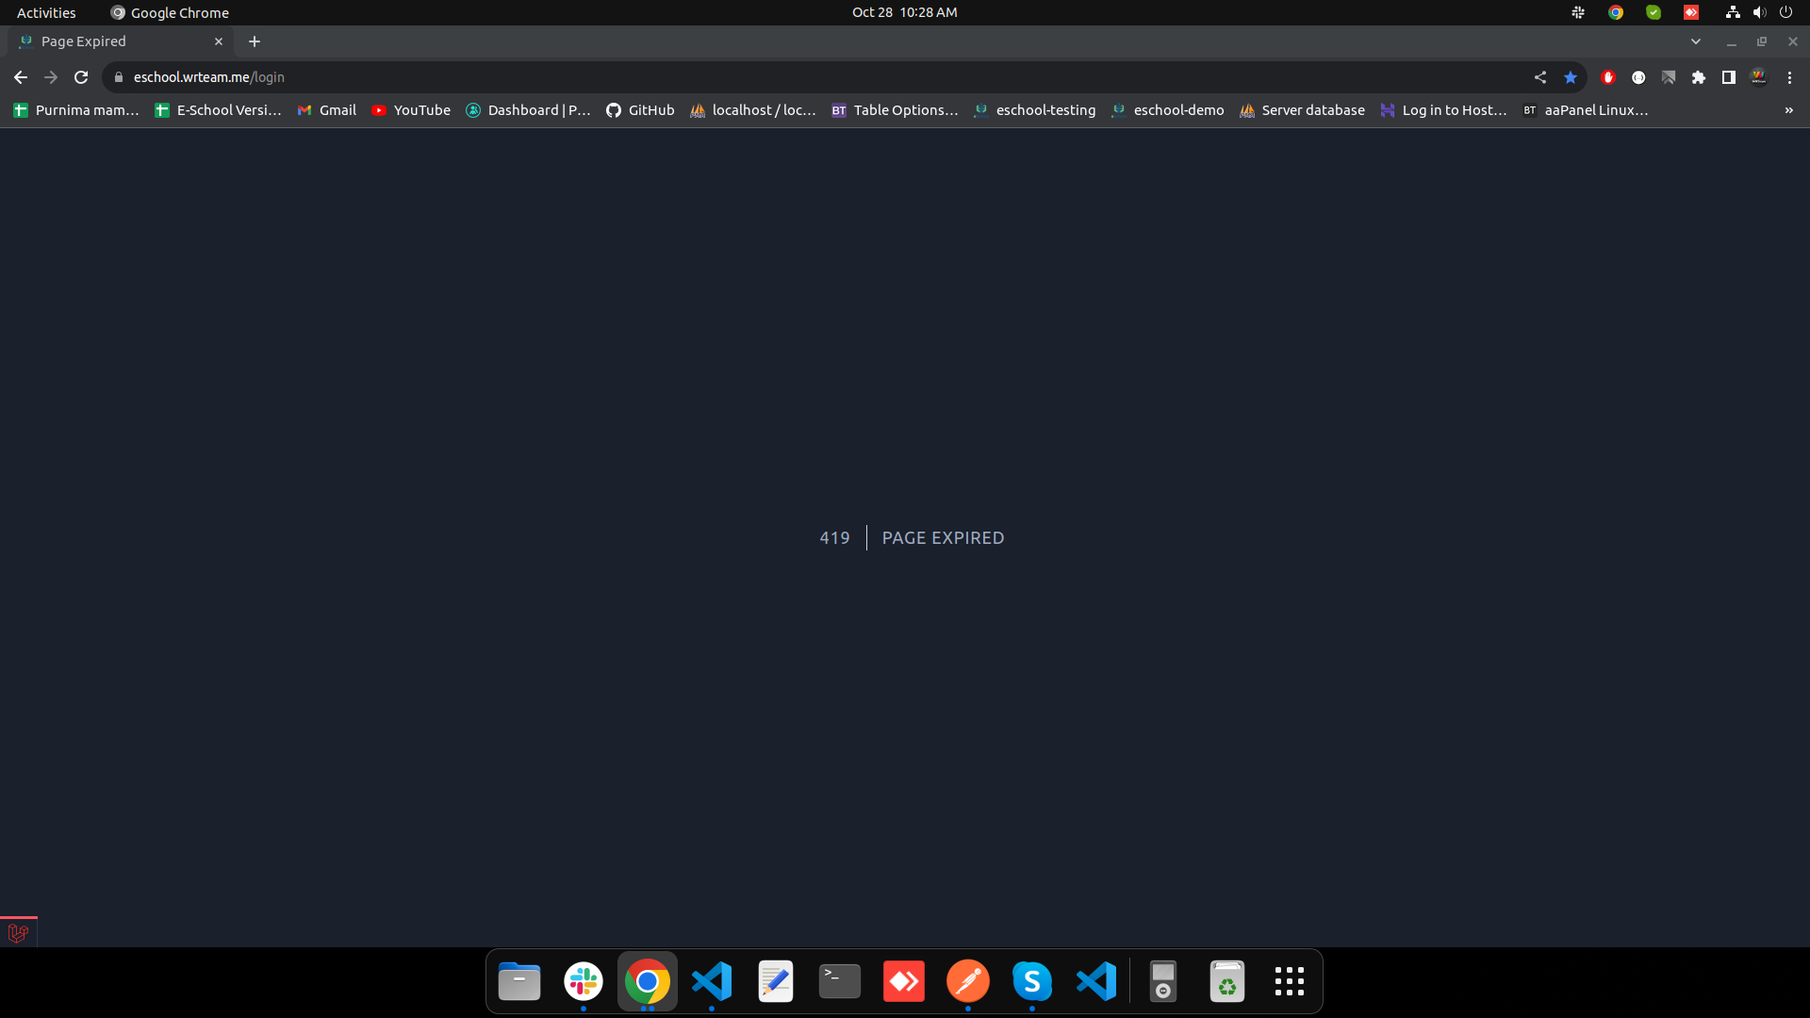Click the Laravel debugbar icon
This screenshot has width=1810, height=1018.
[x=18, y=933]
